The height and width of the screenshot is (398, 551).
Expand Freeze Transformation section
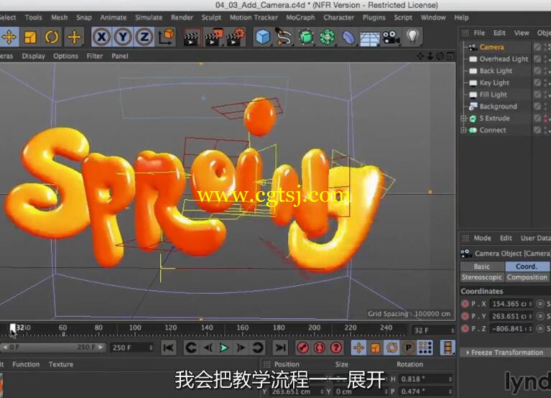(x=505, y=352)
